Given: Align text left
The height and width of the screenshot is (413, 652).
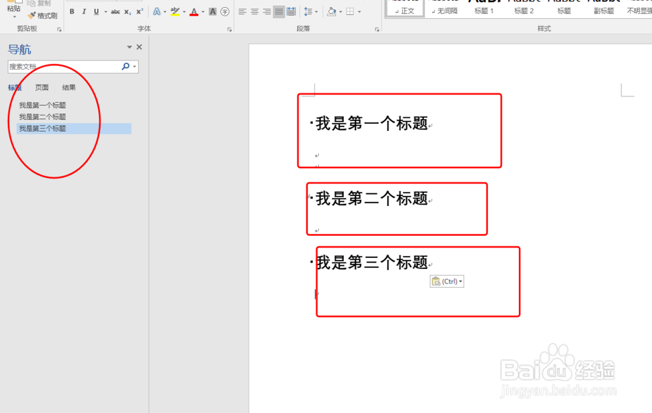Looking at the screenshot, I should 243,12.
